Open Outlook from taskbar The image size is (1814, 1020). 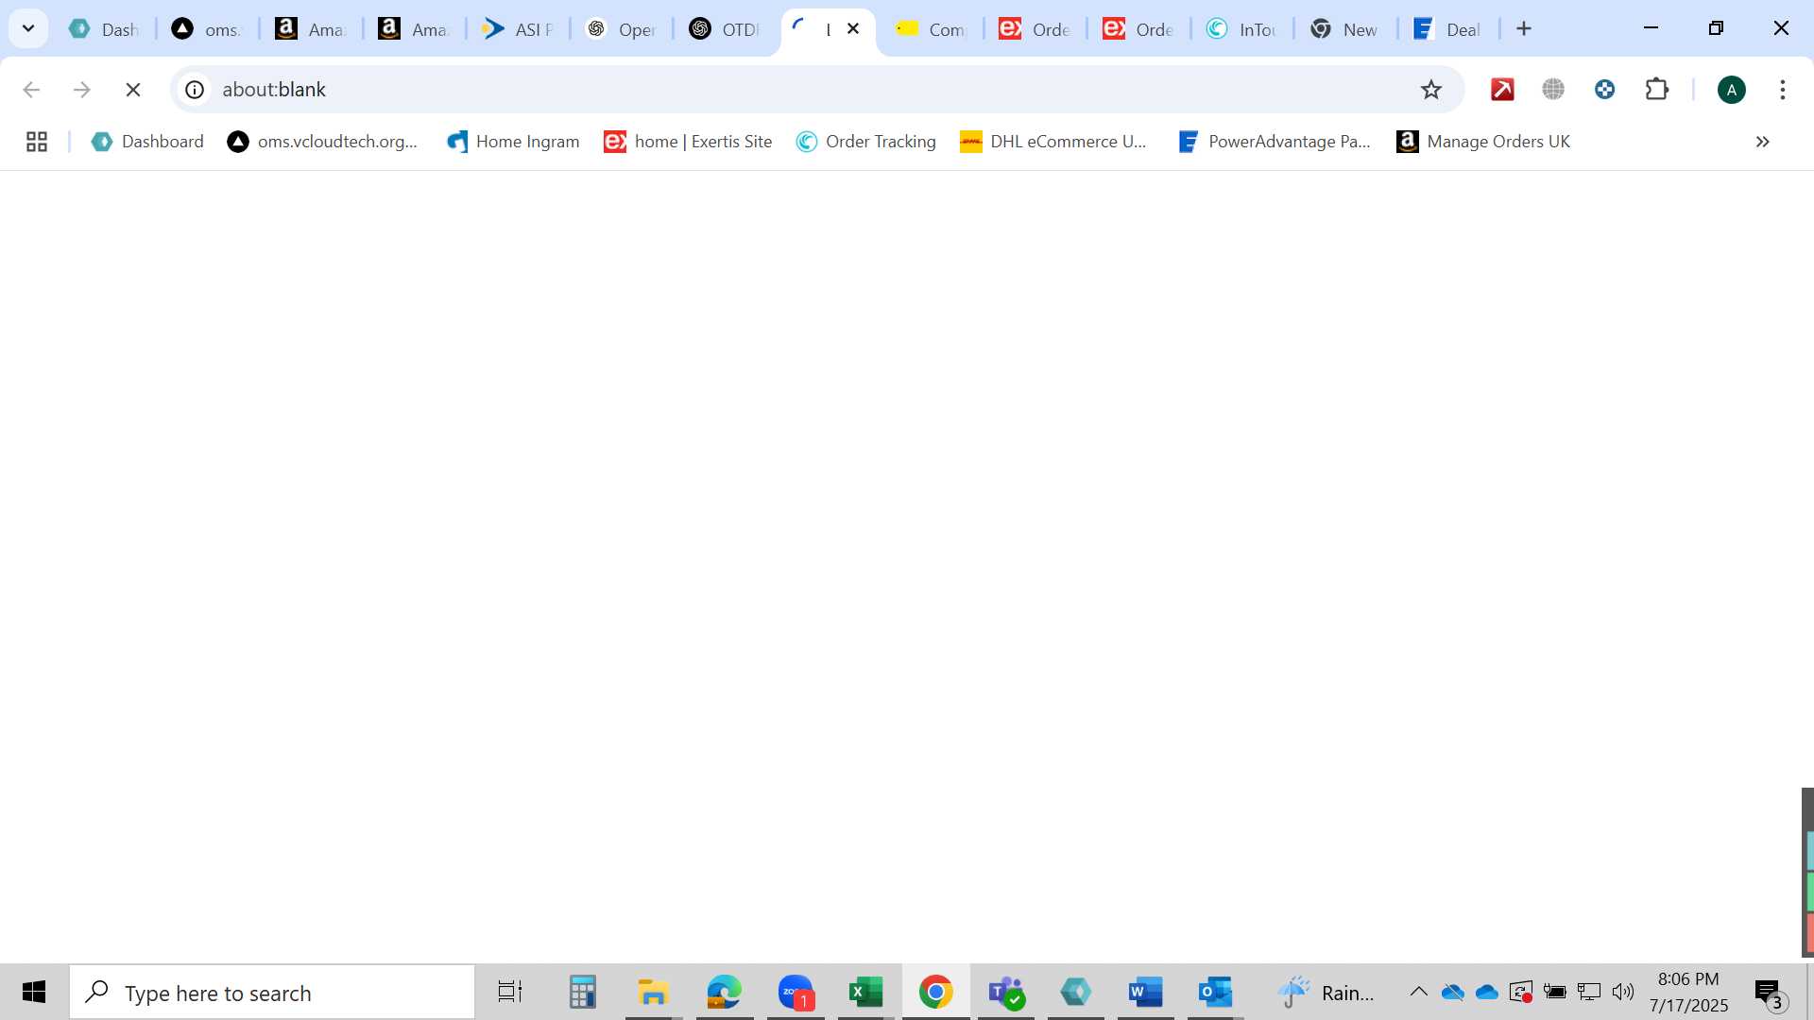pos(1215,992)
